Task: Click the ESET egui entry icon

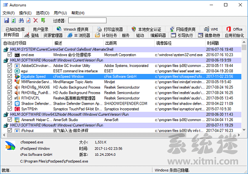Action: 17,71
